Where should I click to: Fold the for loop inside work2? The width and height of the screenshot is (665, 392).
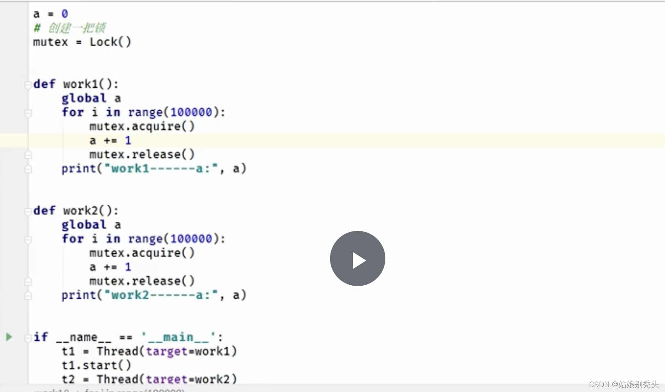(28, 240)
